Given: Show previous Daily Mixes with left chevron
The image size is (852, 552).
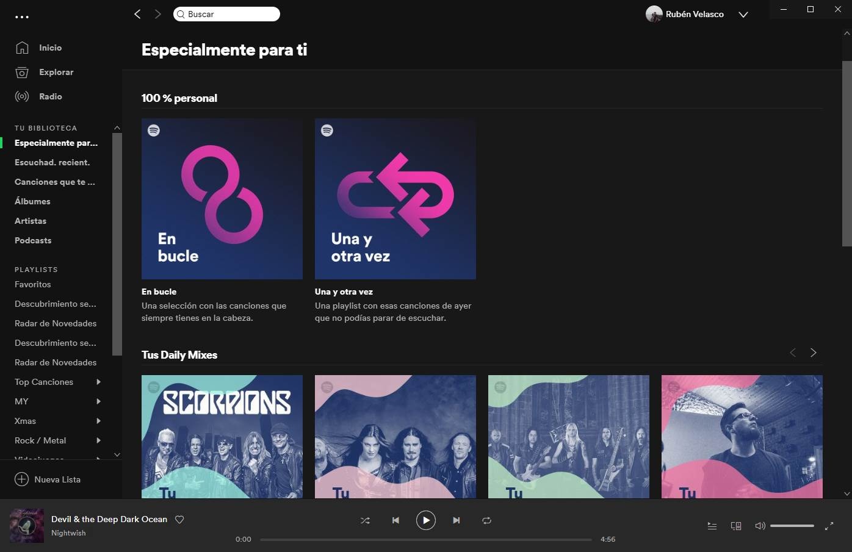Looking at the screenshot, I should [793, 353].
